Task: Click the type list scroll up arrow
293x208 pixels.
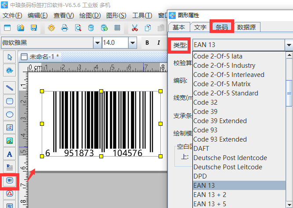Action: [x=289, y=55]
